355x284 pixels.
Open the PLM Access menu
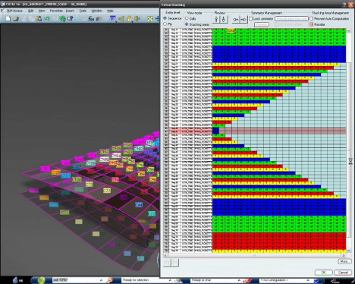[x=14, y=11]
